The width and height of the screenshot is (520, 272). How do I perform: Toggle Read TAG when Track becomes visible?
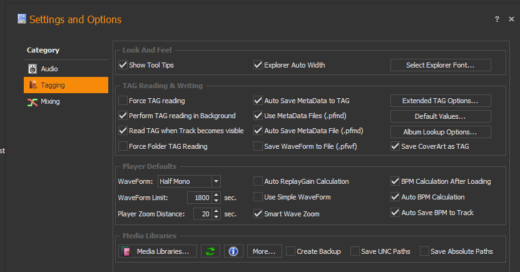(123, 131)
